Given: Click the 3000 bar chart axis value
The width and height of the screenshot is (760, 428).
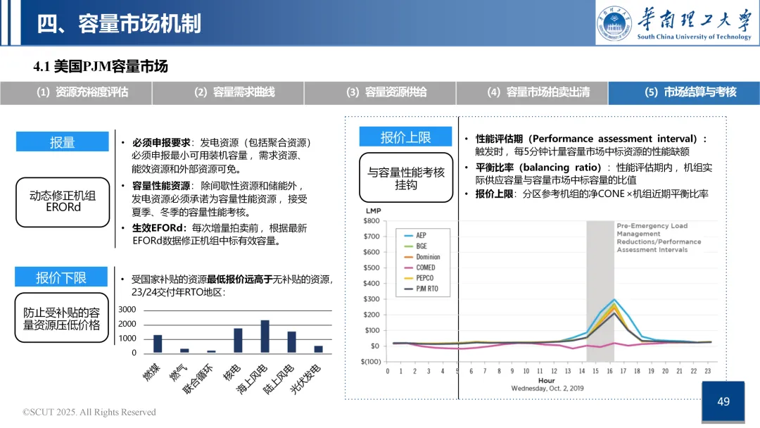Looking at the screenshot, I should pyautogui.click(x=127, y=309).
